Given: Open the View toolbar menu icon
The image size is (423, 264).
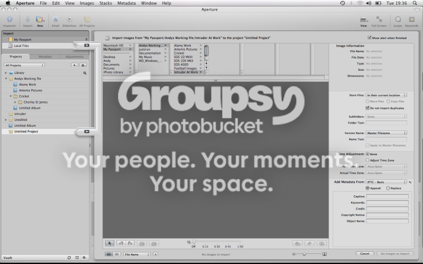Looking at the screenshot, I should coord(364,21).
